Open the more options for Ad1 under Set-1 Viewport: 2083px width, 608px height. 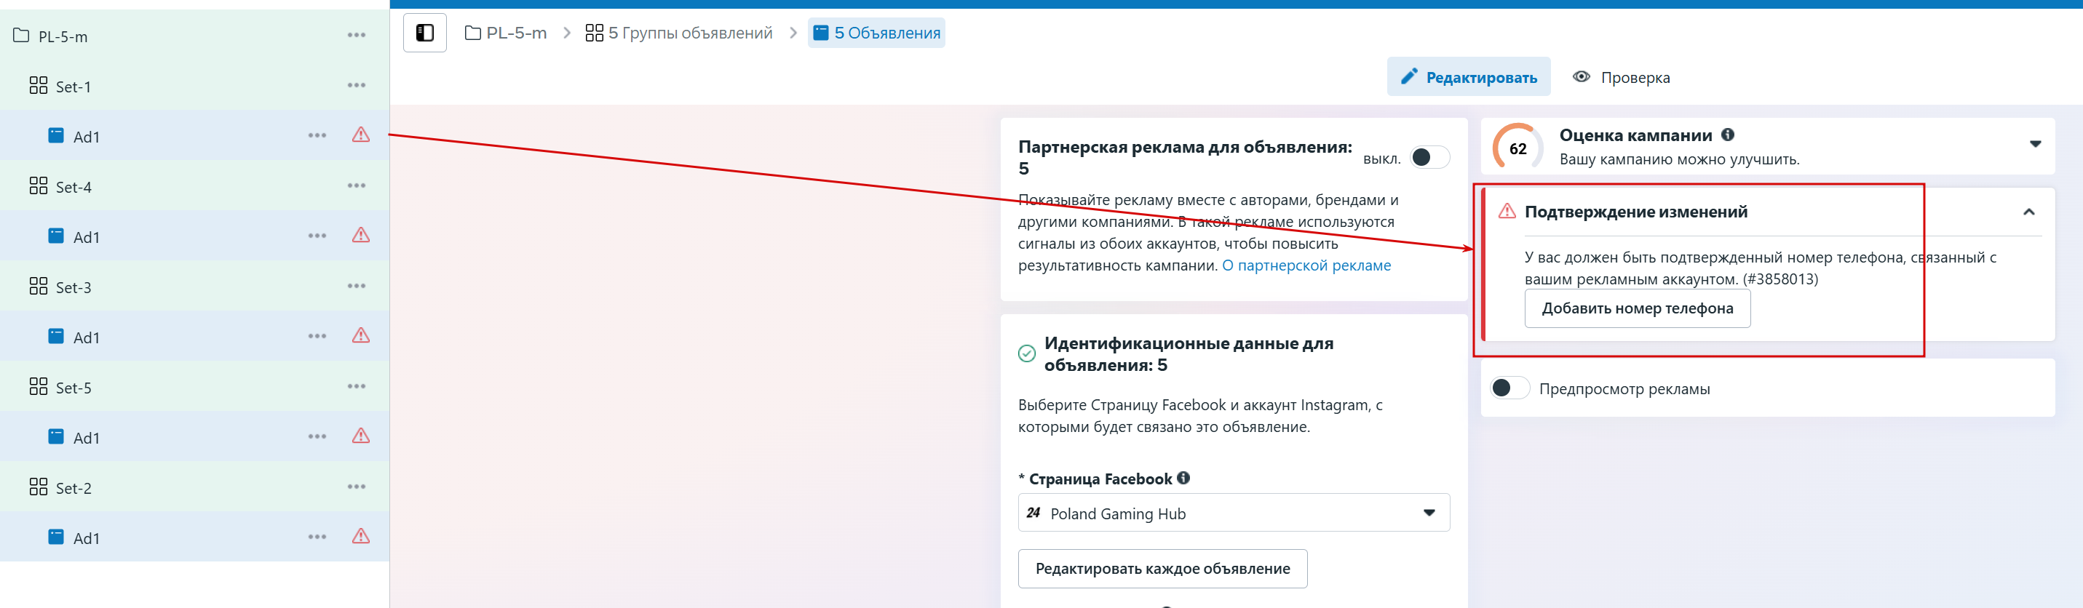click(317, 136)
